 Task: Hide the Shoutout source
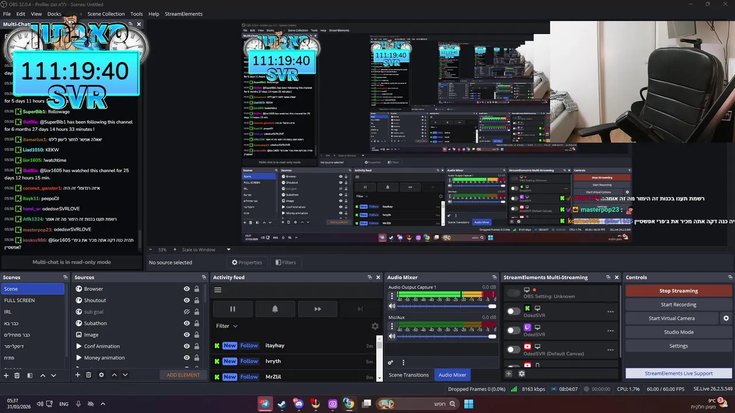[187, 301]
